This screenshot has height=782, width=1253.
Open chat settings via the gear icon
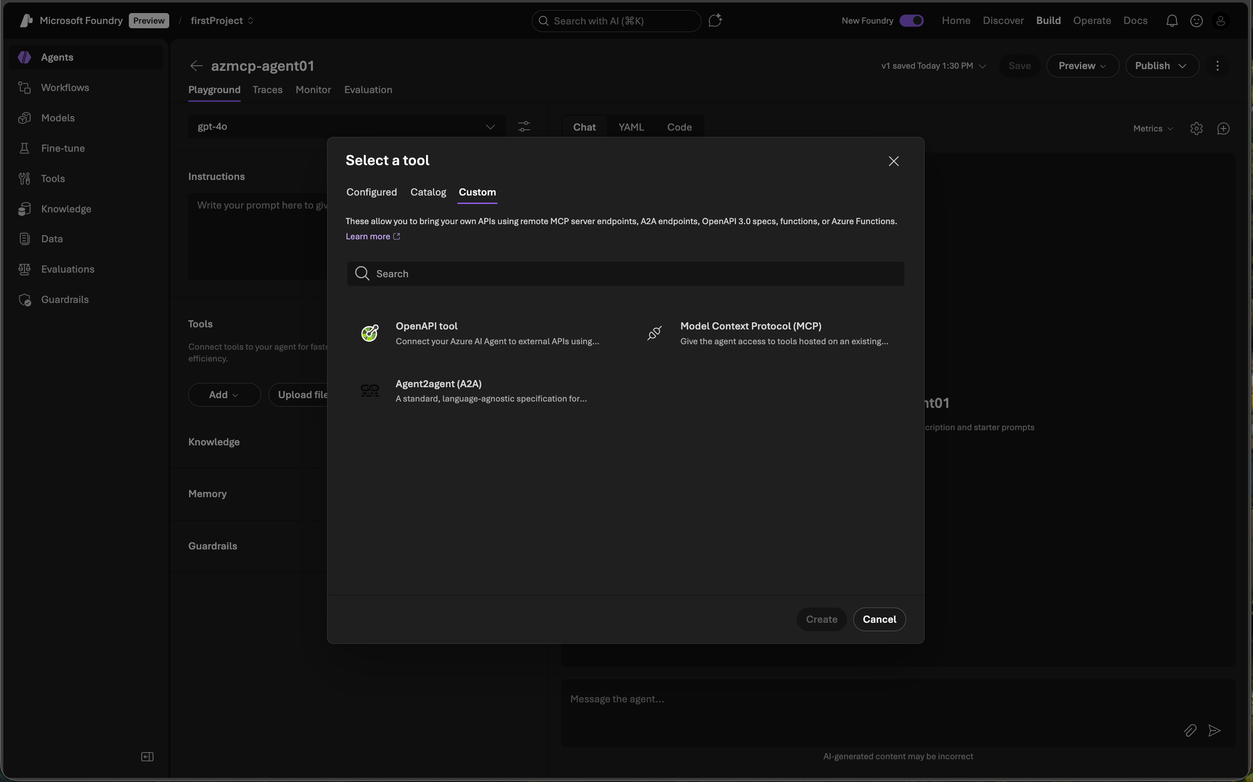coord(1197,128)
